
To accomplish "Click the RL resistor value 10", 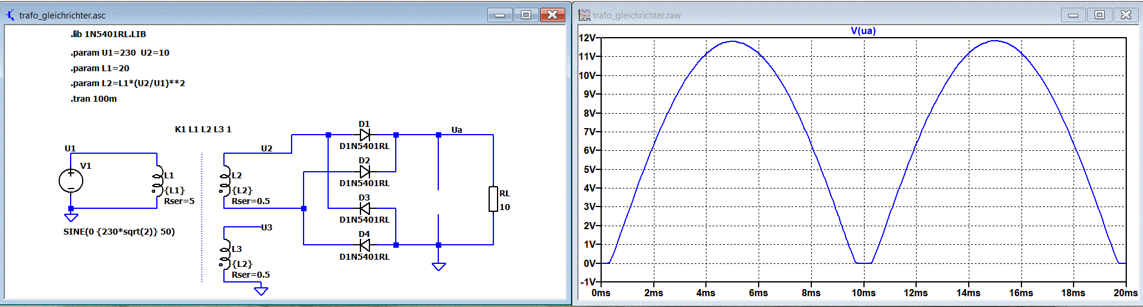I will click(505, 207).
